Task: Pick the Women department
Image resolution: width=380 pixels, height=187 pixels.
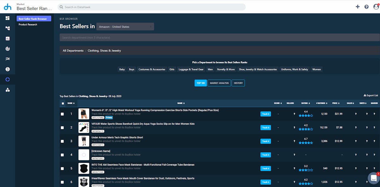Action: (x=316, y=69)
